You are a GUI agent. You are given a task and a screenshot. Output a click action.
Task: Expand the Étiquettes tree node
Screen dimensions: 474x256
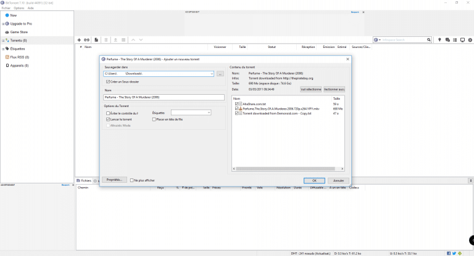[x=3, y=49]
